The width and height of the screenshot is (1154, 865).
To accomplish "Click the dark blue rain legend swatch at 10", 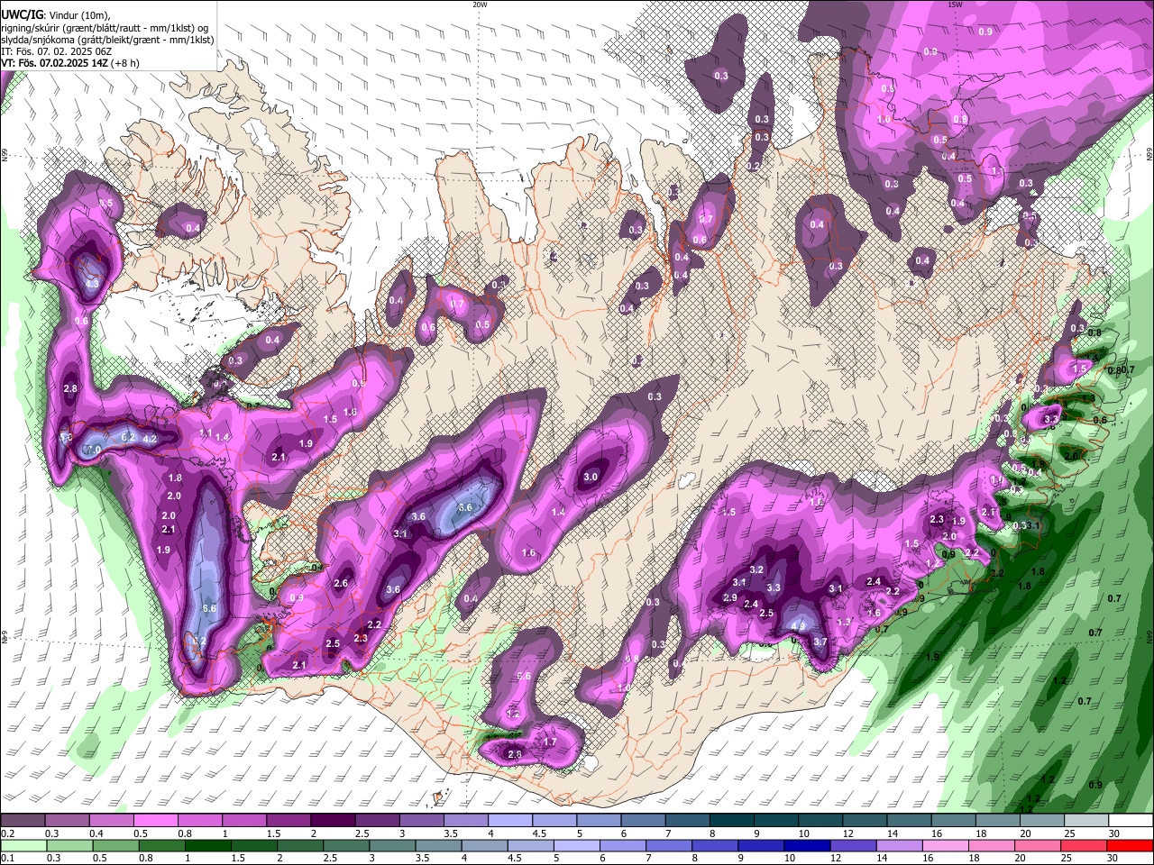I will pyautogui.click(x=805, y=846).
